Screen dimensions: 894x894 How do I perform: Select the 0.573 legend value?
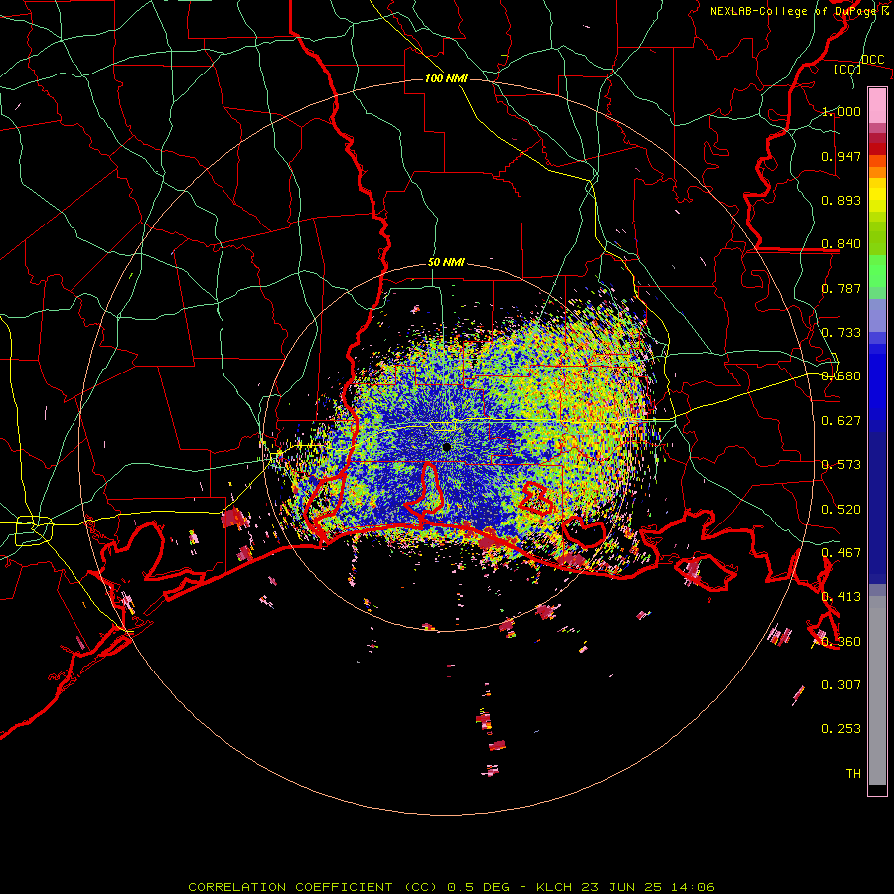pyautogui.click(x=841, y=465)
